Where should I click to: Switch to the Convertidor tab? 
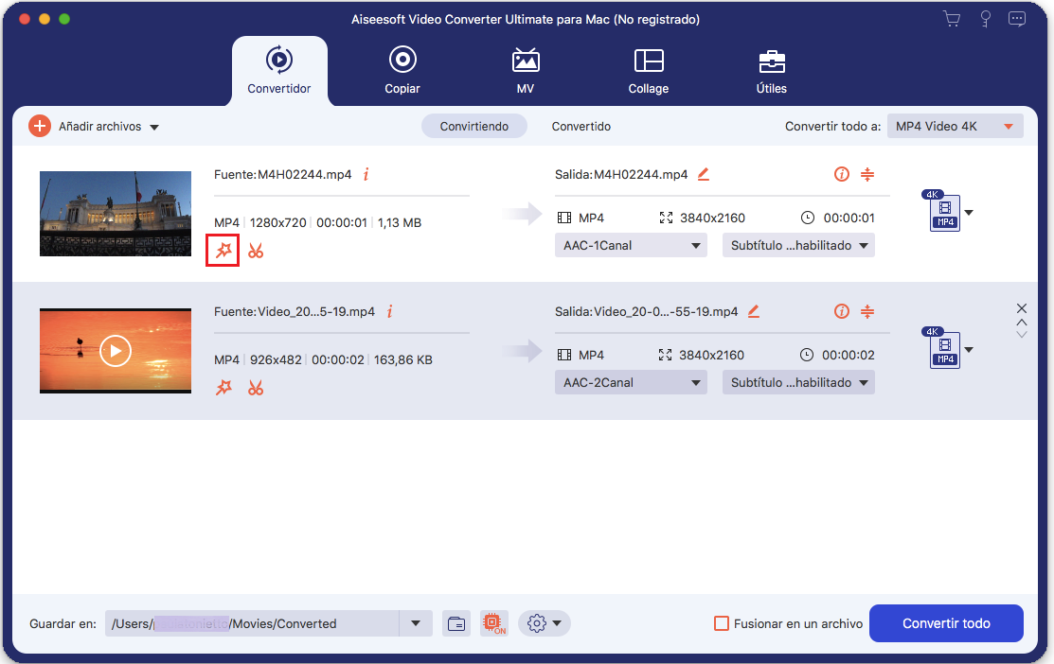pos(279,71)
